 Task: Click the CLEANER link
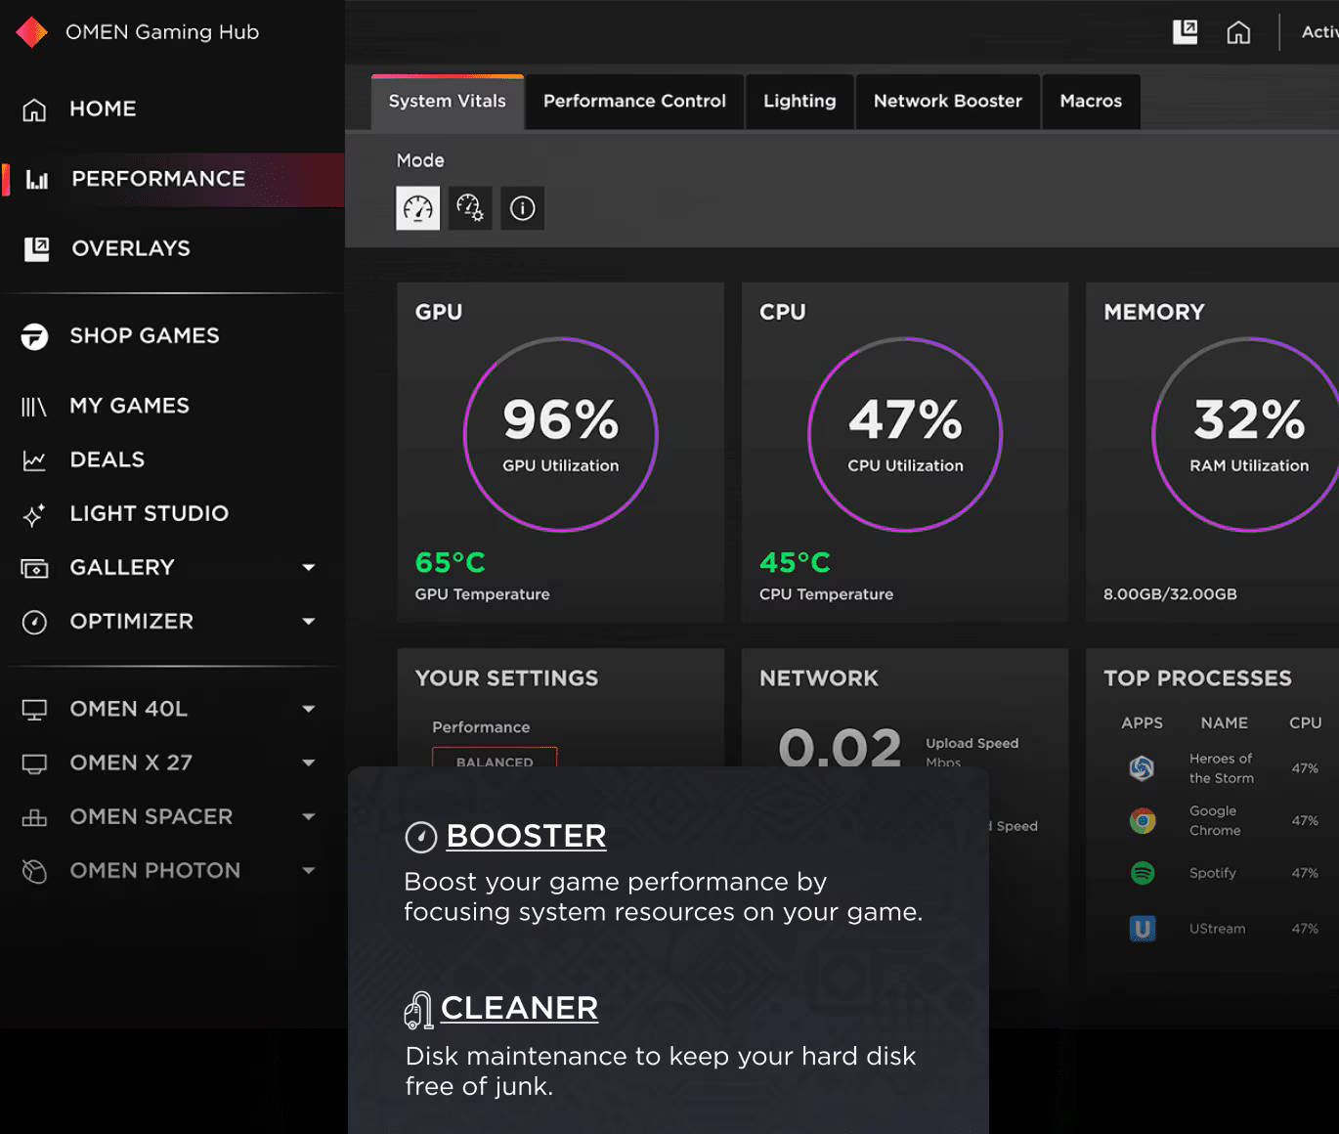pyautogui.click(x=519, y=1009)
